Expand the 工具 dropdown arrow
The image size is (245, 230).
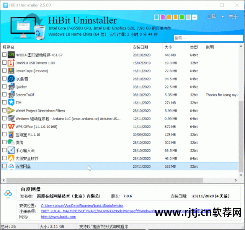pyautogui.click(x=222, y=17)
